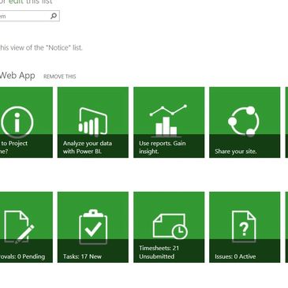Click the share circle icon
Screen dimensions: 288x288
point(244,122)
